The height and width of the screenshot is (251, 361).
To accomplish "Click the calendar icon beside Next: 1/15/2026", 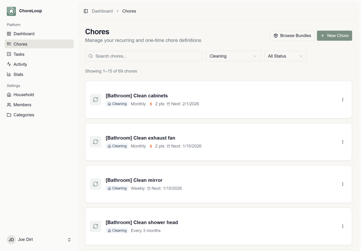I will point(168,146).
